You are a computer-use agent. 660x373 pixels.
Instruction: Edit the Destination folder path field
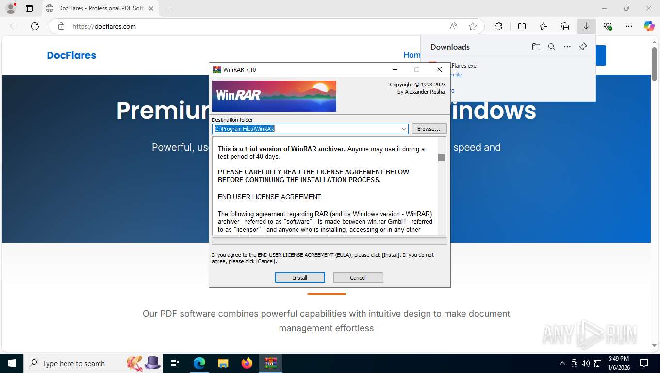pyautogui.click(x=306, y=129)
